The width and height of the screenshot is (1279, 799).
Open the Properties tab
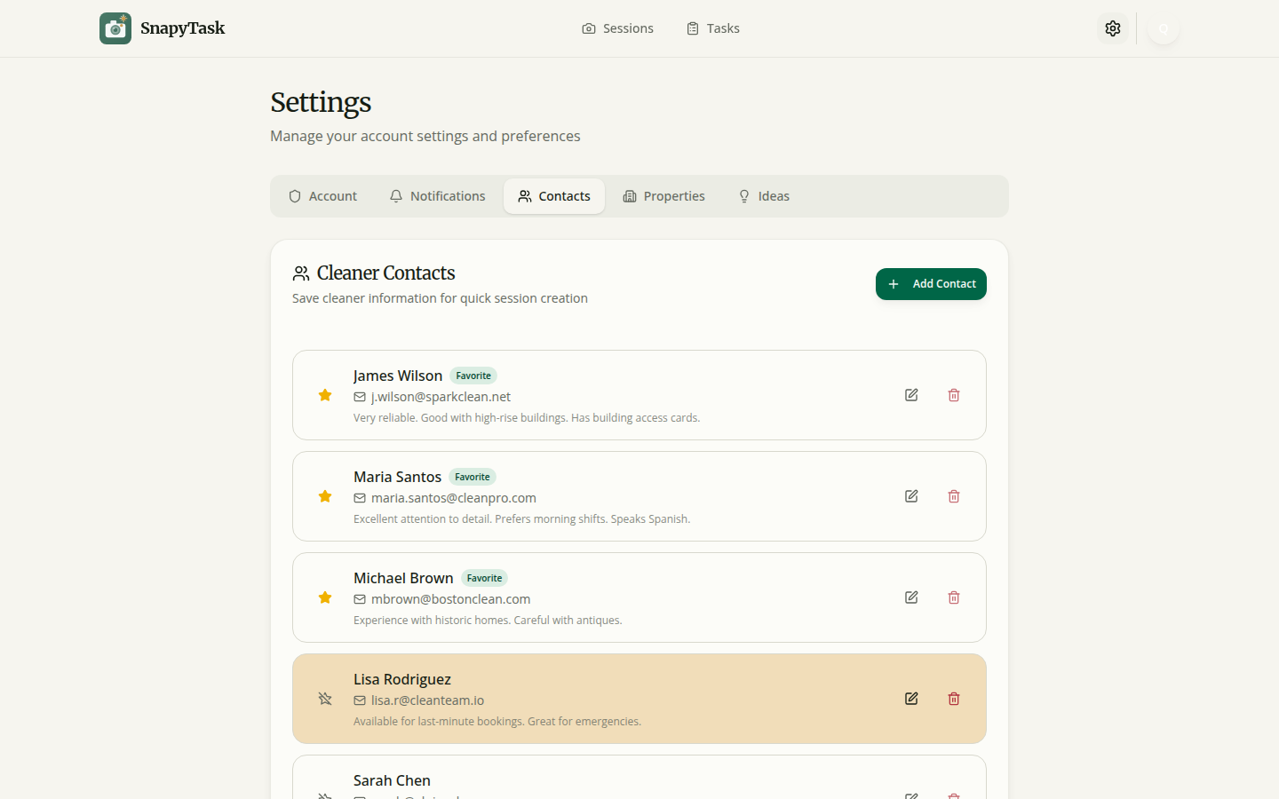coord(663,195)
